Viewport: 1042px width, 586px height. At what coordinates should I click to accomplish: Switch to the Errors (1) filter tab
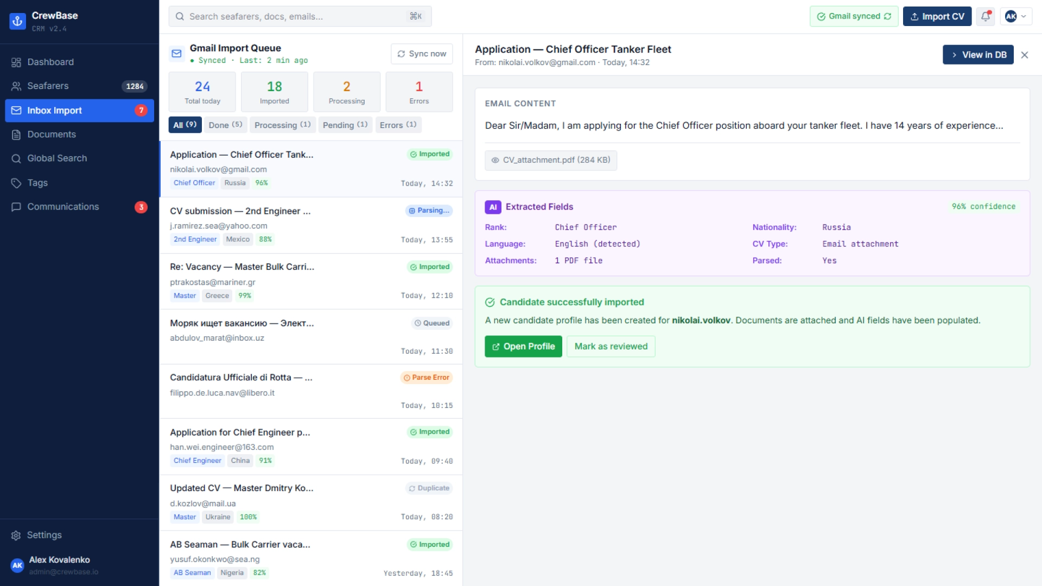(x=398, y=125)
